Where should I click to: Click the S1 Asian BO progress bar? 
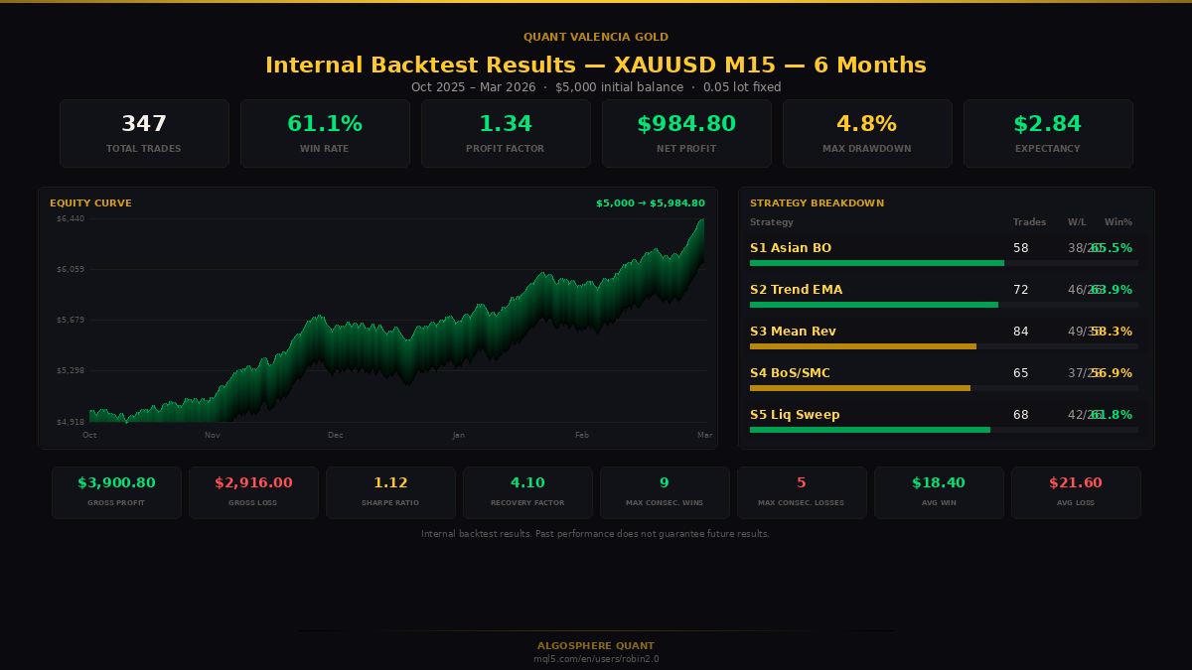click(x=944, y=263)
